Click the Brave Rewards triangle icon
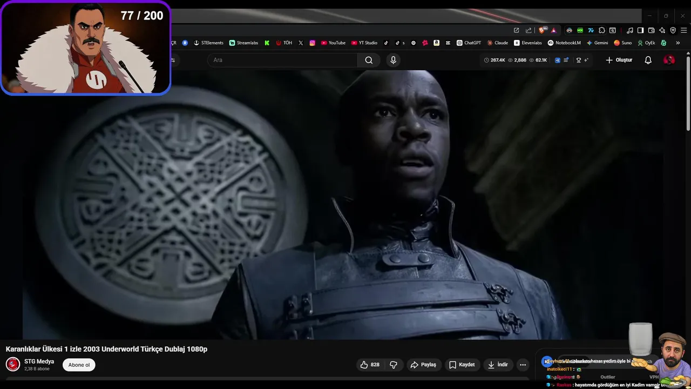Image resolution: width=691 pixels, height=389 pixels. click(x=553, y=30)
